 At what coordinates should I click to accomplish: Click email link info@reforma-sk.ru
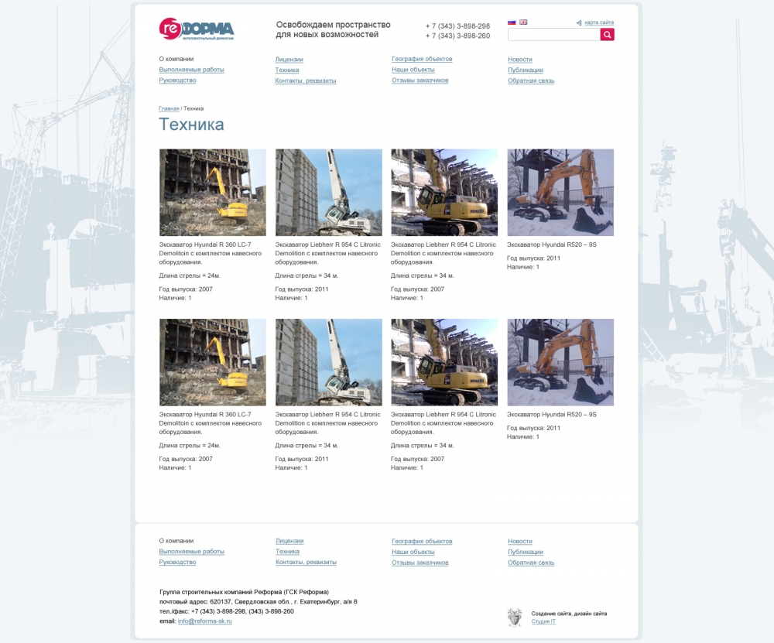(205, 621)
